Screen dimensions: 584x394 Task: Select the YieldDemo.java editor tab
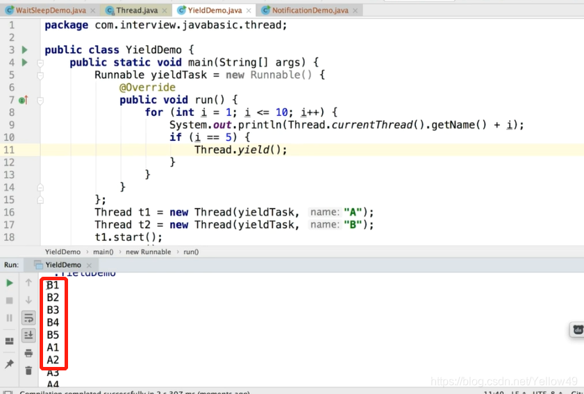(214, 10)
